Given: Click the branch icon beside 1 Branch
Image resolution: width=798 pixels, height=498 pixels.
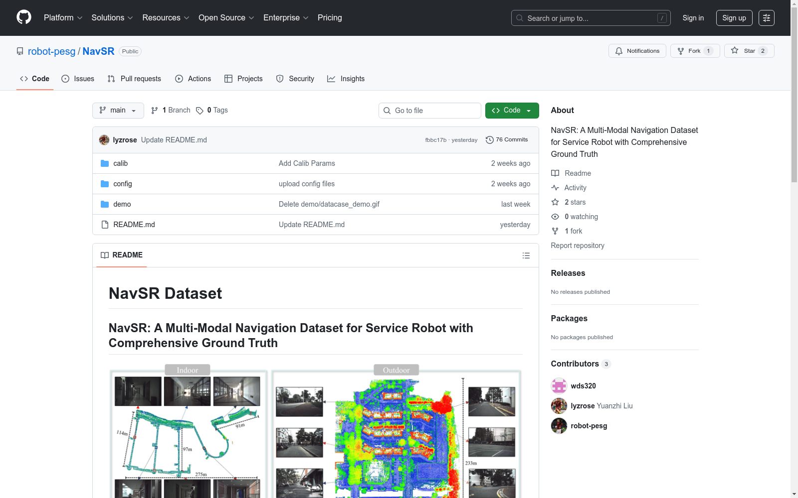Looking at the screenshot, I should point(155,111).
